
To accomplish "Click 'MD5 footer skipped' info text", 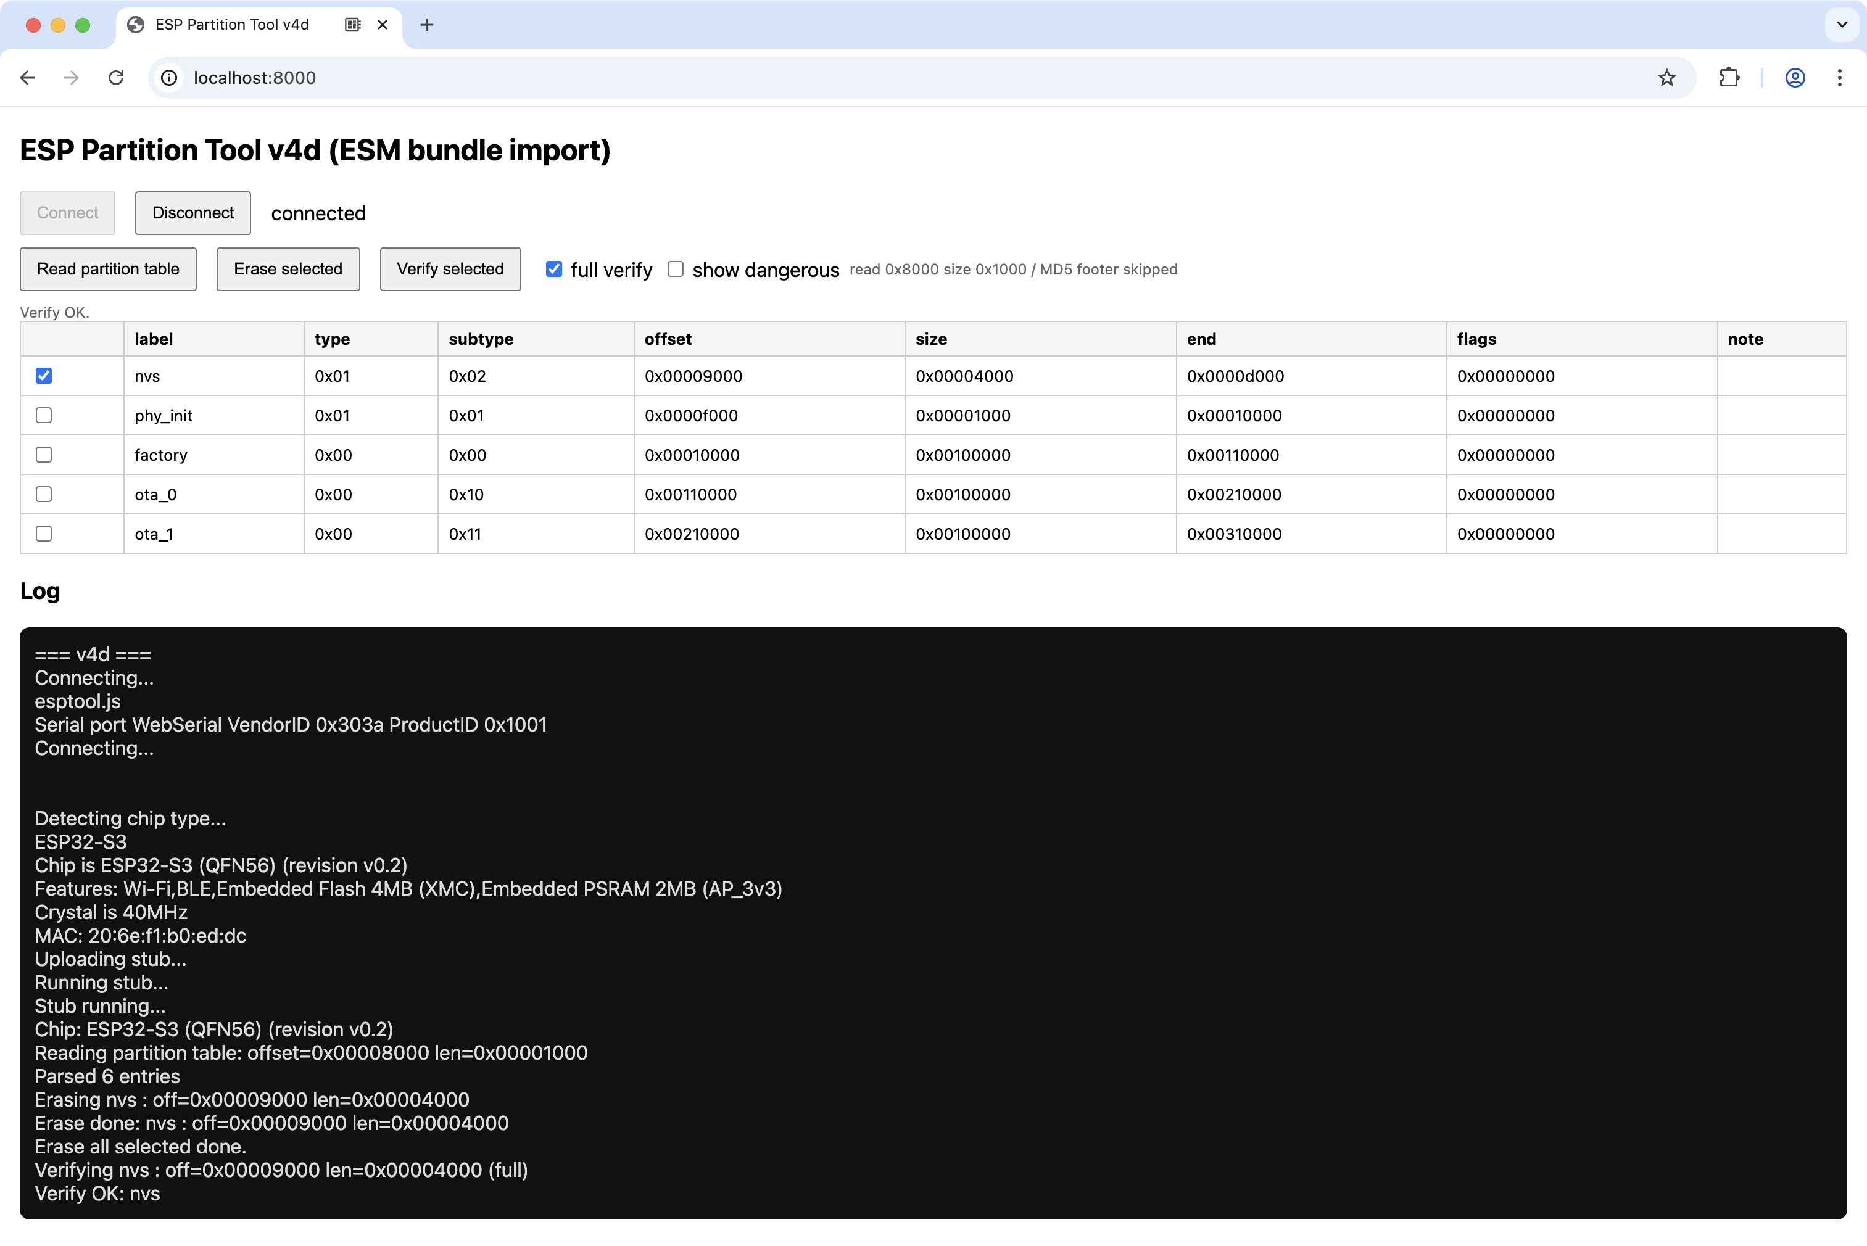I will point(1109,270).
